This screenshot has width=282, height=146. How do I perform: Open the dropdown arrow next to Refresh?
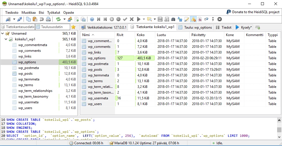(x=64, y=19)
